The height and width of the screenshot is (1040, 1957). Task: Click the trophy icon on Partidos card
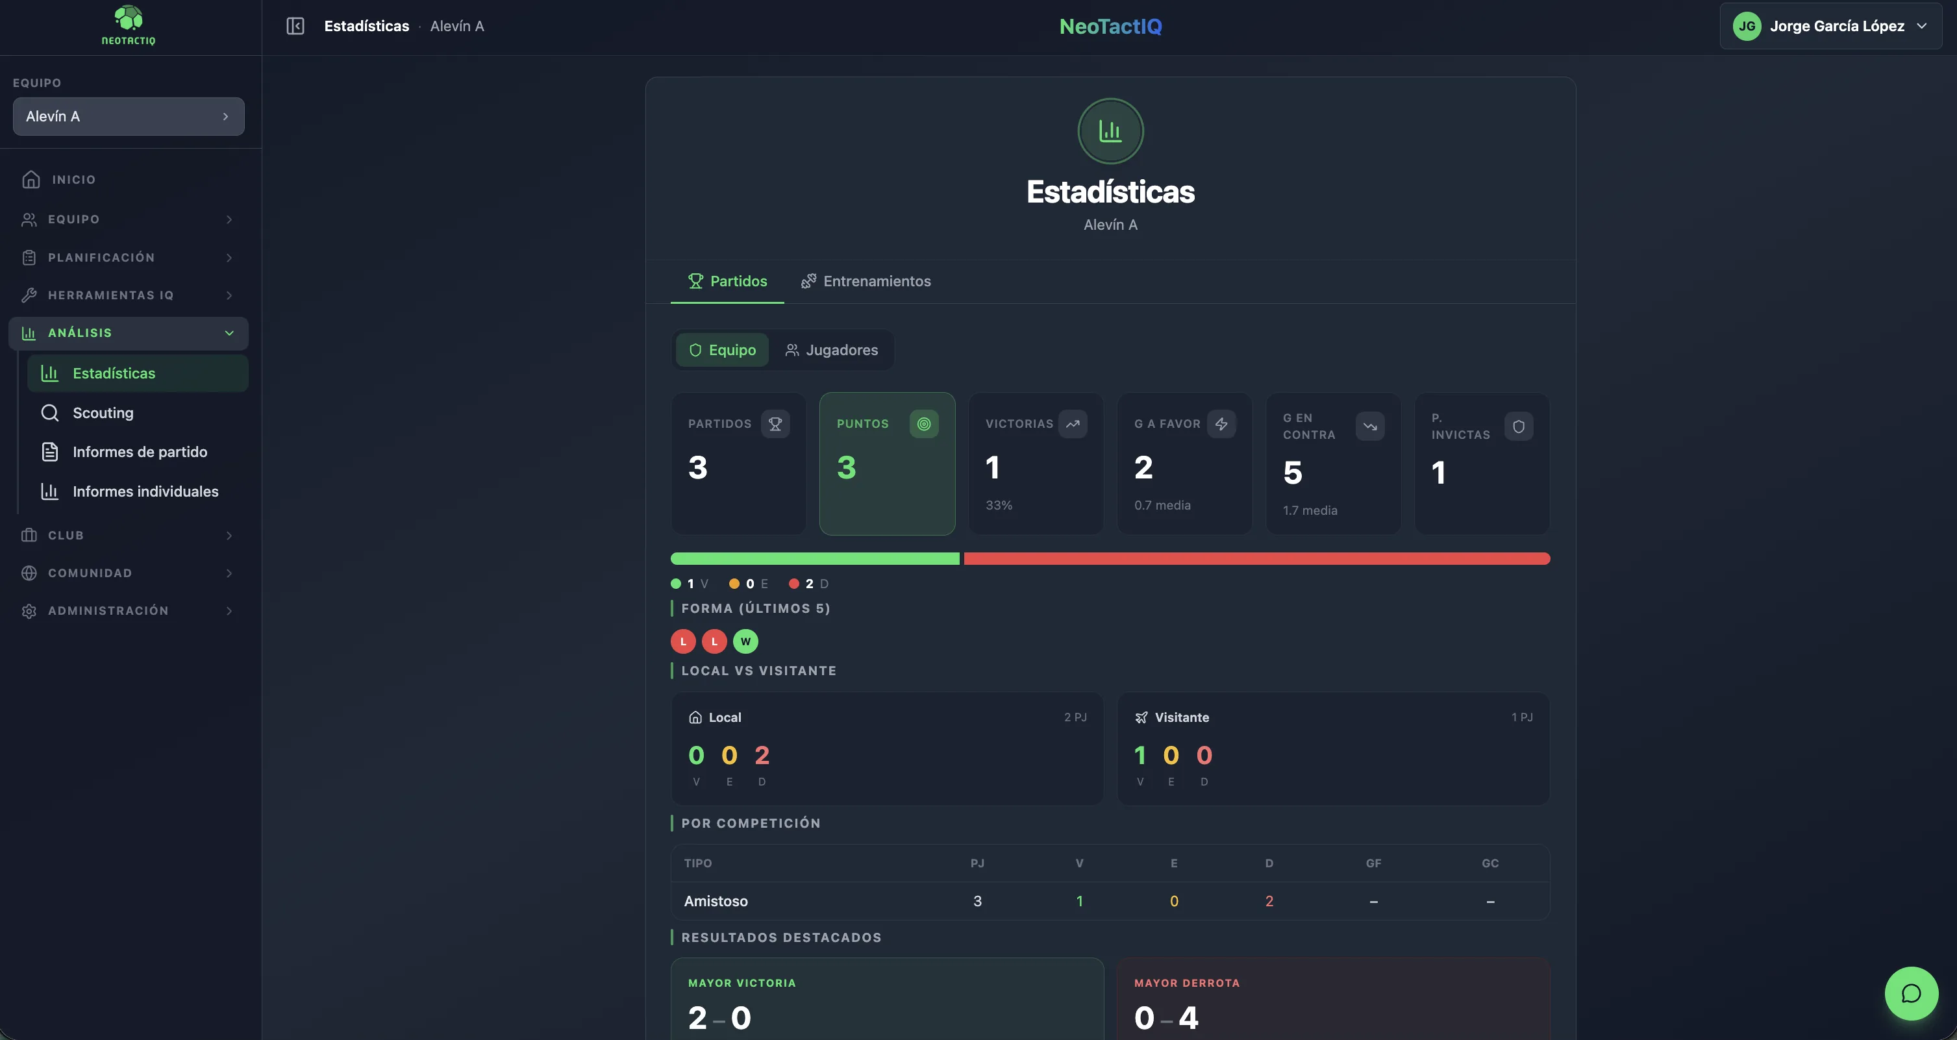775,424
